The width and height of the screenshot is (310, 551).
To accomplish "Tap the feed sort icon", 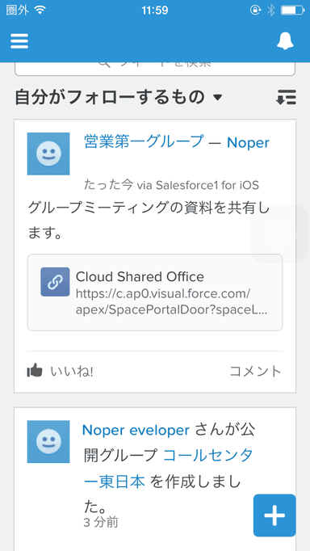I will pos(286,97).
